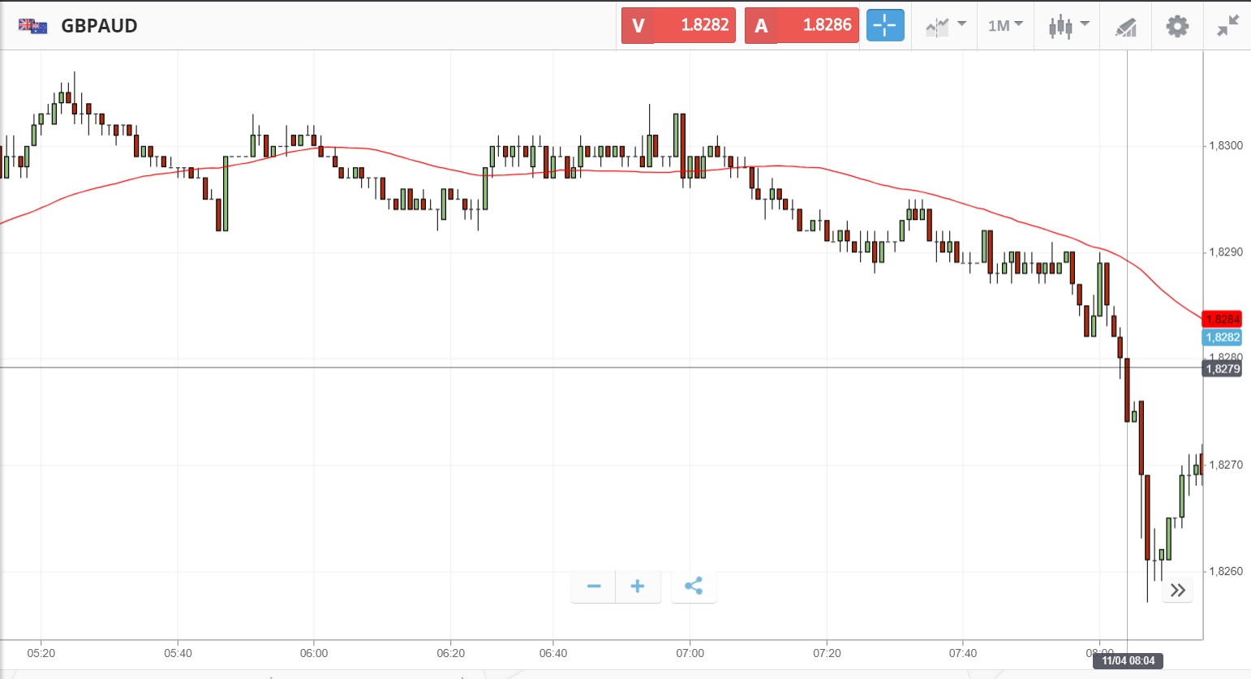Click the 06:40 time axis label
This screenshot has height=679, width=1251.
553,653
